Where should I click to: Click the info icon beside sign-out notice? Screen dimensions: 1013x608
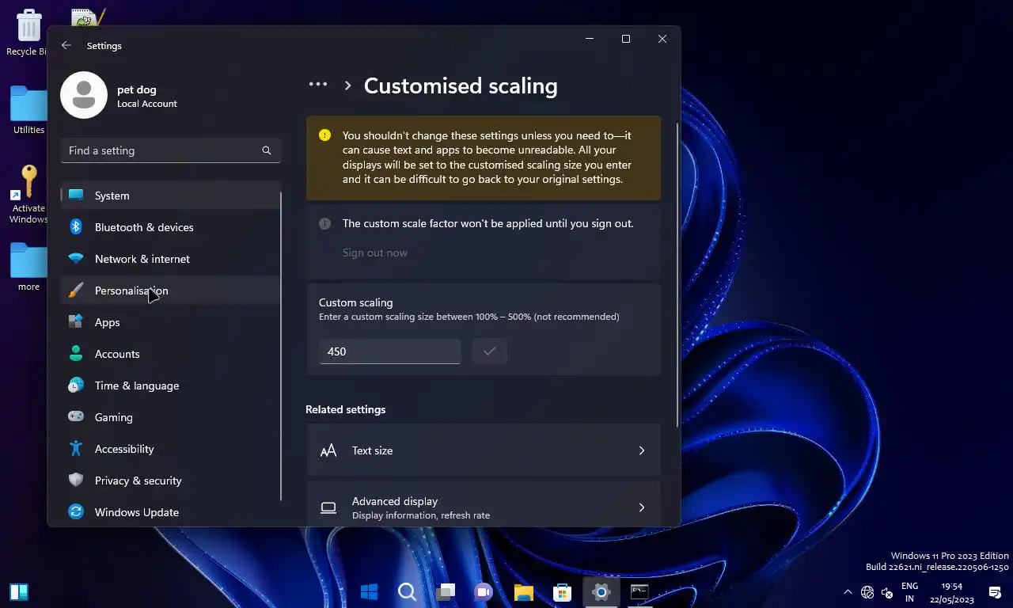(x=324, y=224)
